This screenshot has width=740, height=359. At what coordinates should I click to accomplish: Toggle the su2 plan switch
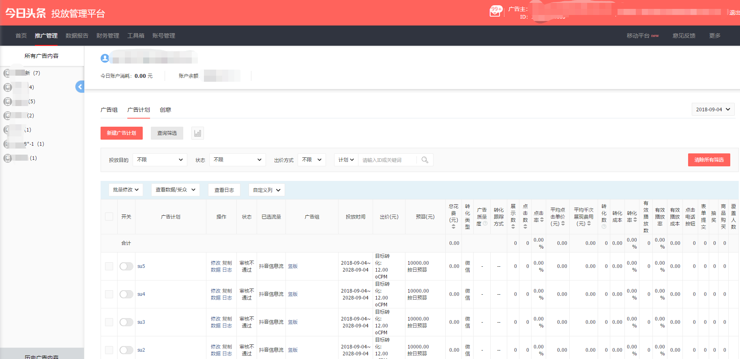pos(126,350)
